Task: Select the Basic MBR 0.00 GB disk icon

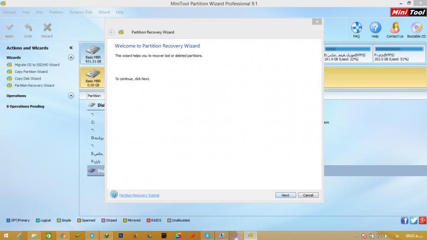Action: [93, 74]
